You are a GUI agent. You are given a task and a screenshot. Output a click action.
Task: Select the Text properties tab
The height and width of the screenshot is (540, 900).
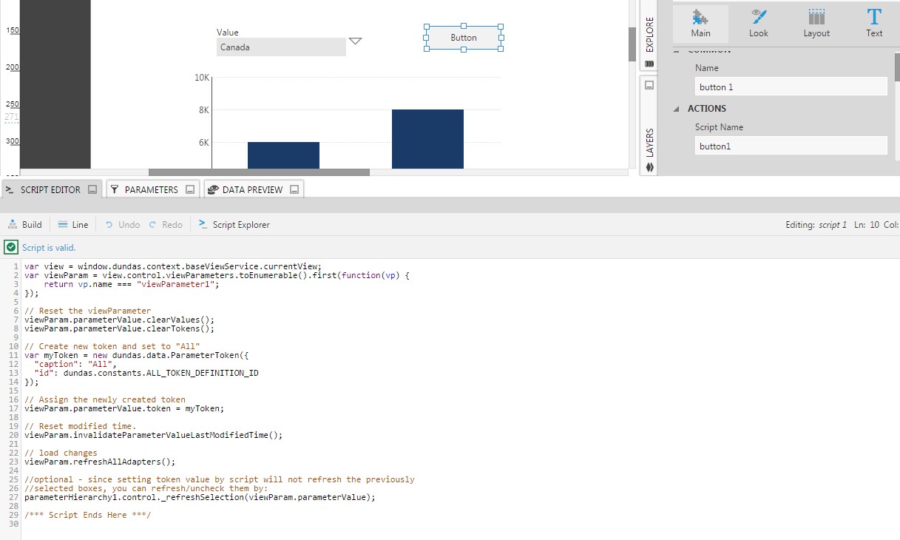click(874, 24)
